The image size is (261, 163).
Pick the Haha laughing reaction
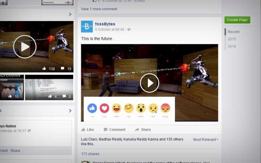tap(117, 108)
